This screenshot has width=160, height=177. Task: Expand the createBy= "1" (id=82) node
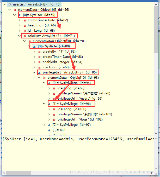tap(34, 52)
